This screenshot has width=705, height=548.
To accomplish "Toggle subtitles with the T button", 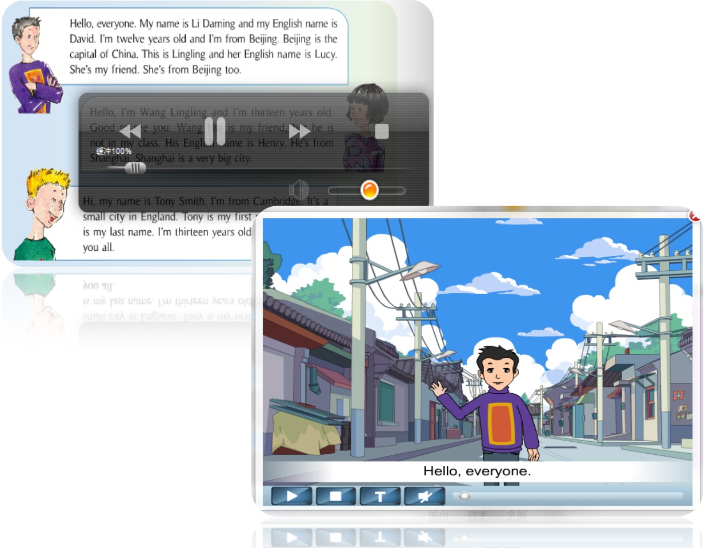I will [380, 496].
